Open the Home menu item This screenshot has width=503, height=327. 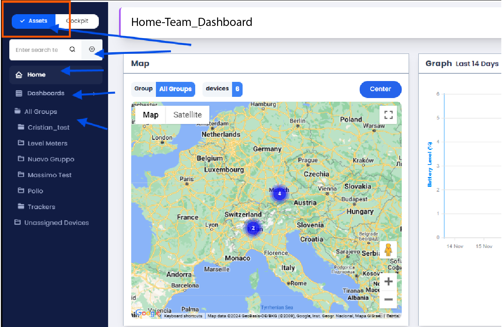(x=36, y=75)
